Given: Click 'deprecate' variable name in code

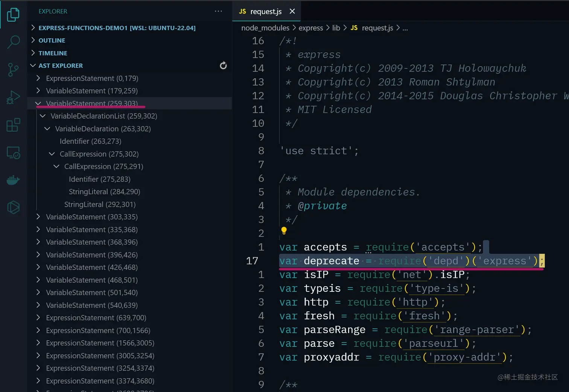Looking at the screenshot, I should tap(332, 261).
